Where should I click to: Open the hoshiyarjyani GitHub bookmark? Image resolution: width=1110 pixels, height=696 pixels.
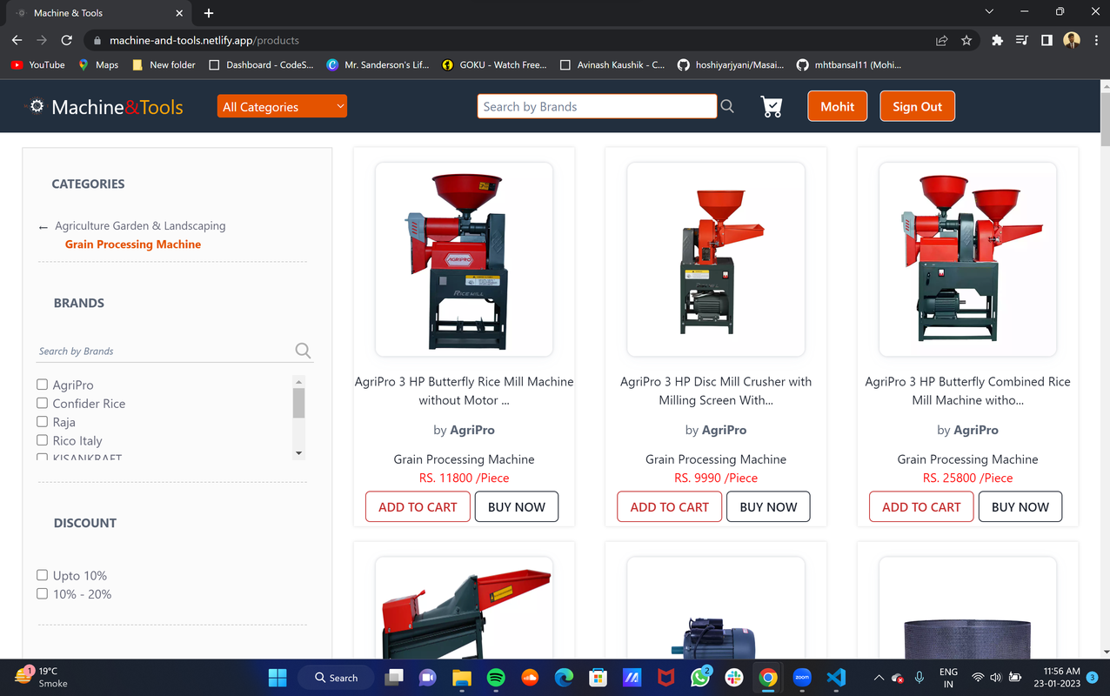pyautogui.click(x=730, y=64)
